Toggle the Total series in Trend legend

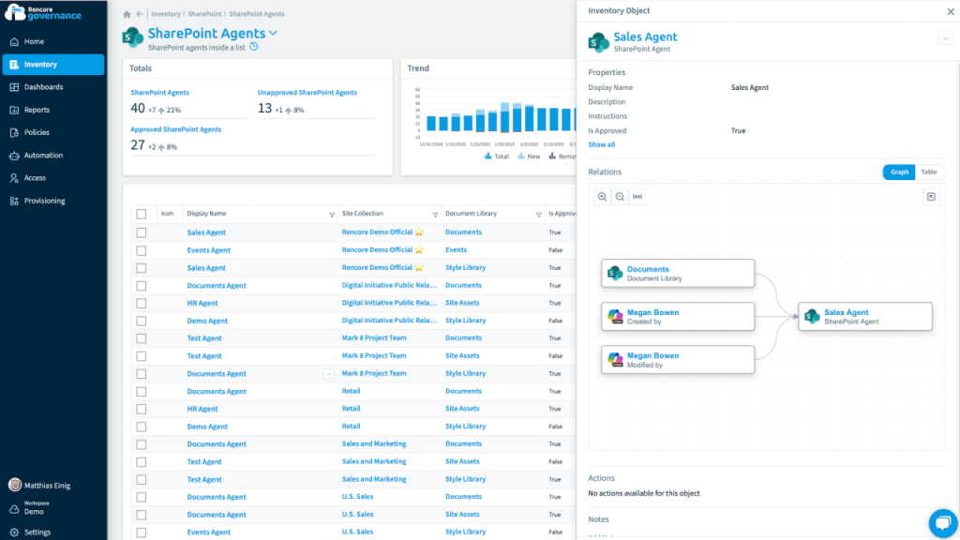[497, 157]
